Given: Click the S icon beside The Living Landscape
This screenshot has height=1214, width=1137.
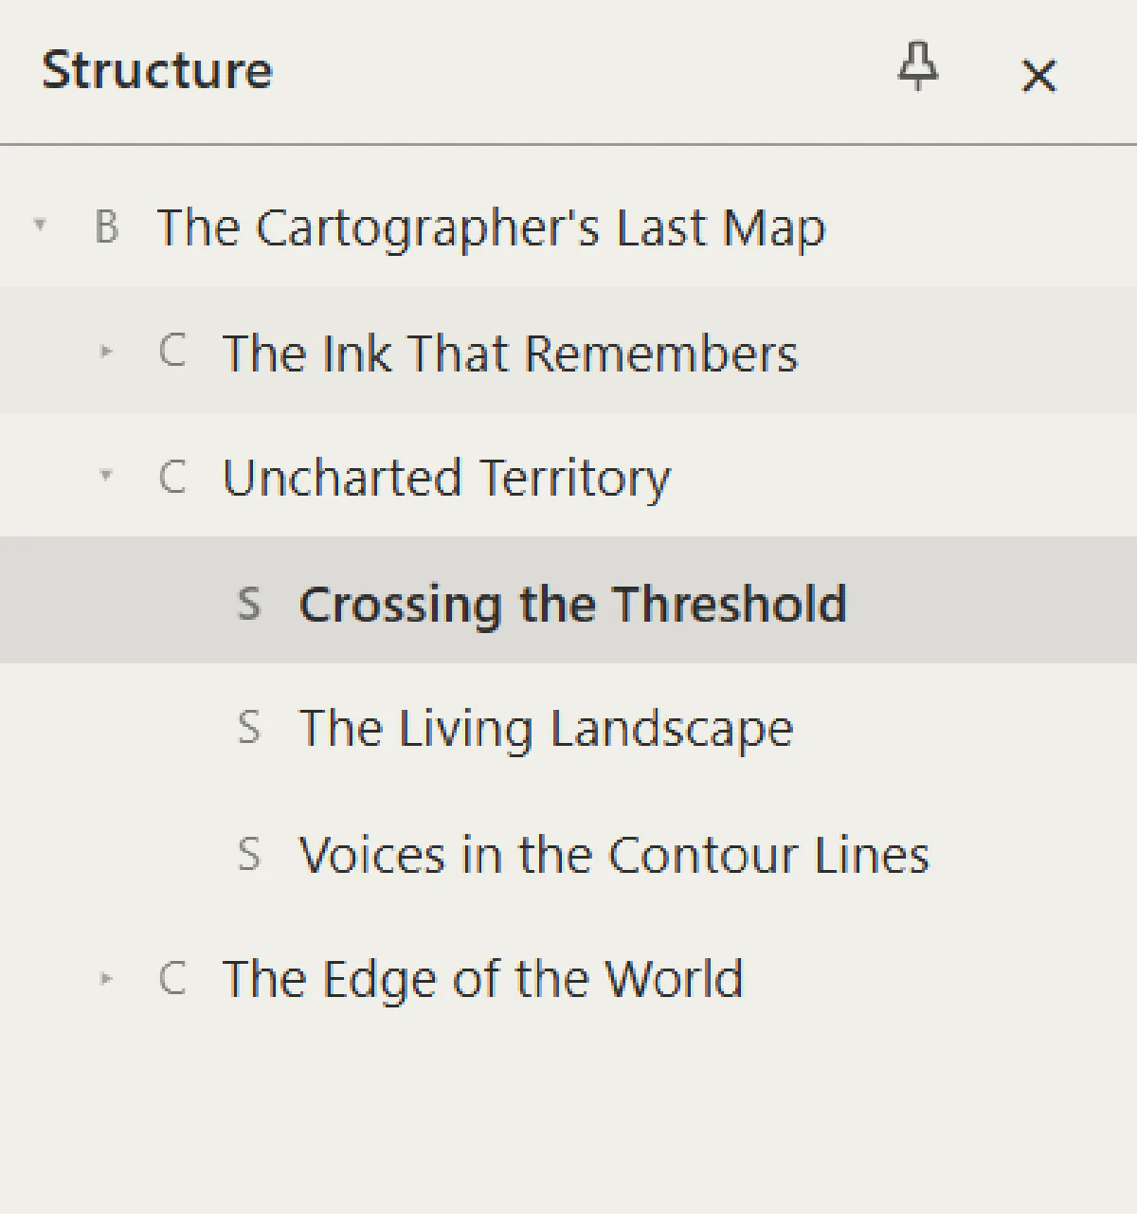Looking at the screenshot, I should (x=248, y=728).
